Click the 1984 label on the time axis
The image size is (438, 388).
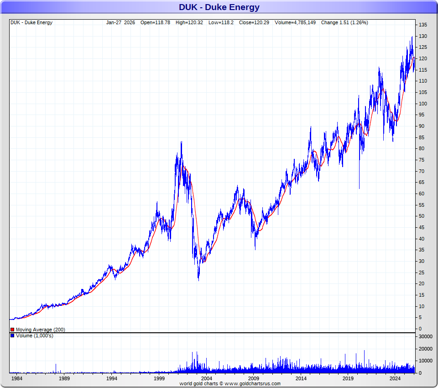click(x=16, y=378)
